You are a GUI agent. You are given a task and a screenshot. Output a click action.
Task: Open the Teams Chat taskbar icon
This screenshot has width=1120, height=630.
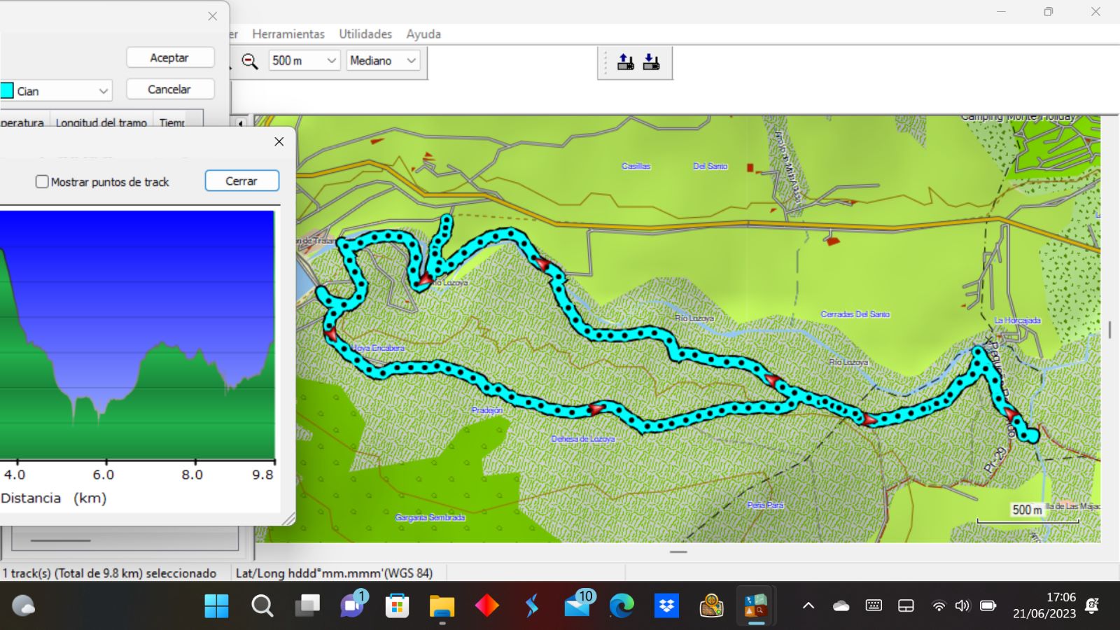352,605
